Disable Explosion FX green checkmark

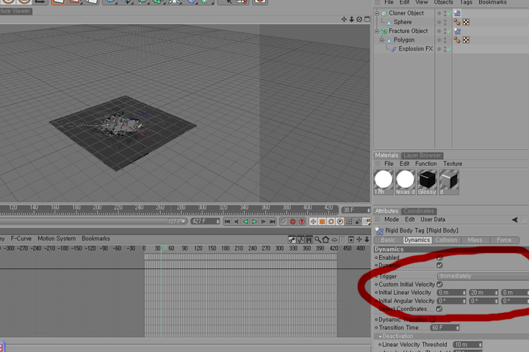tap(449, 49)
